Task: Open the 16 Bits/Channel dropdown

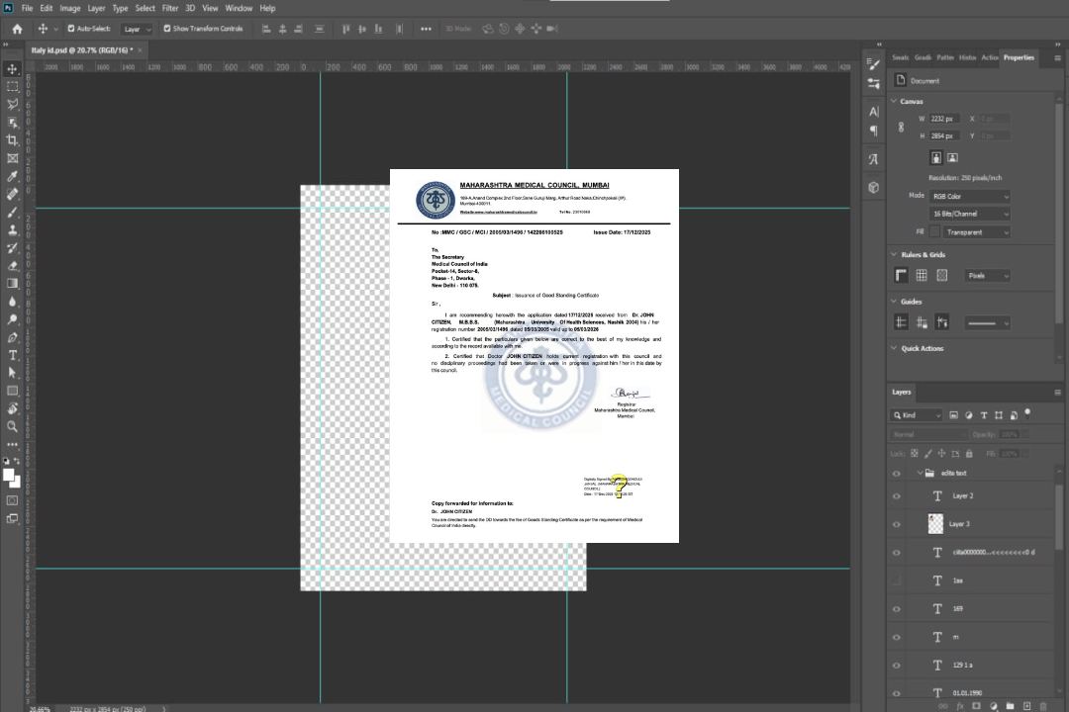Action: point(969,214)
